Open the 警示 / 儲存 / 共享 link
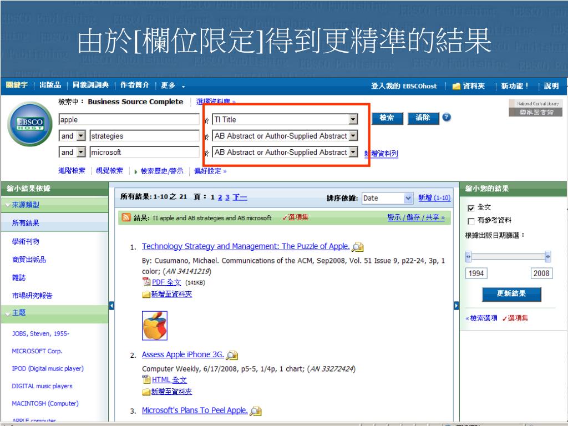The width and height of the screenshot is (568, 426). 416,217
